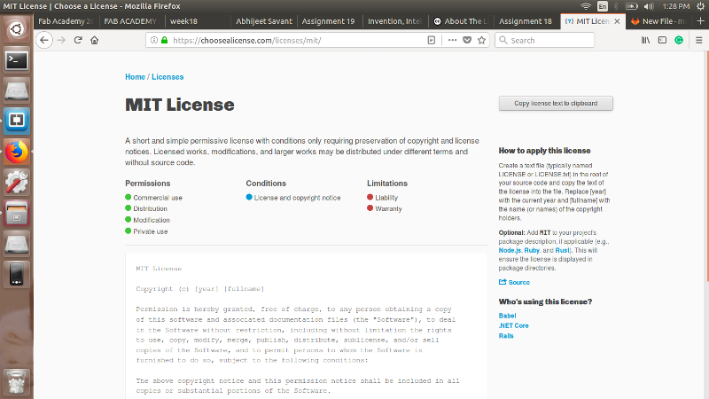Switch to the Abhijeet Savant tab
This screenshot has width=709, height=399.
[263, 20]
